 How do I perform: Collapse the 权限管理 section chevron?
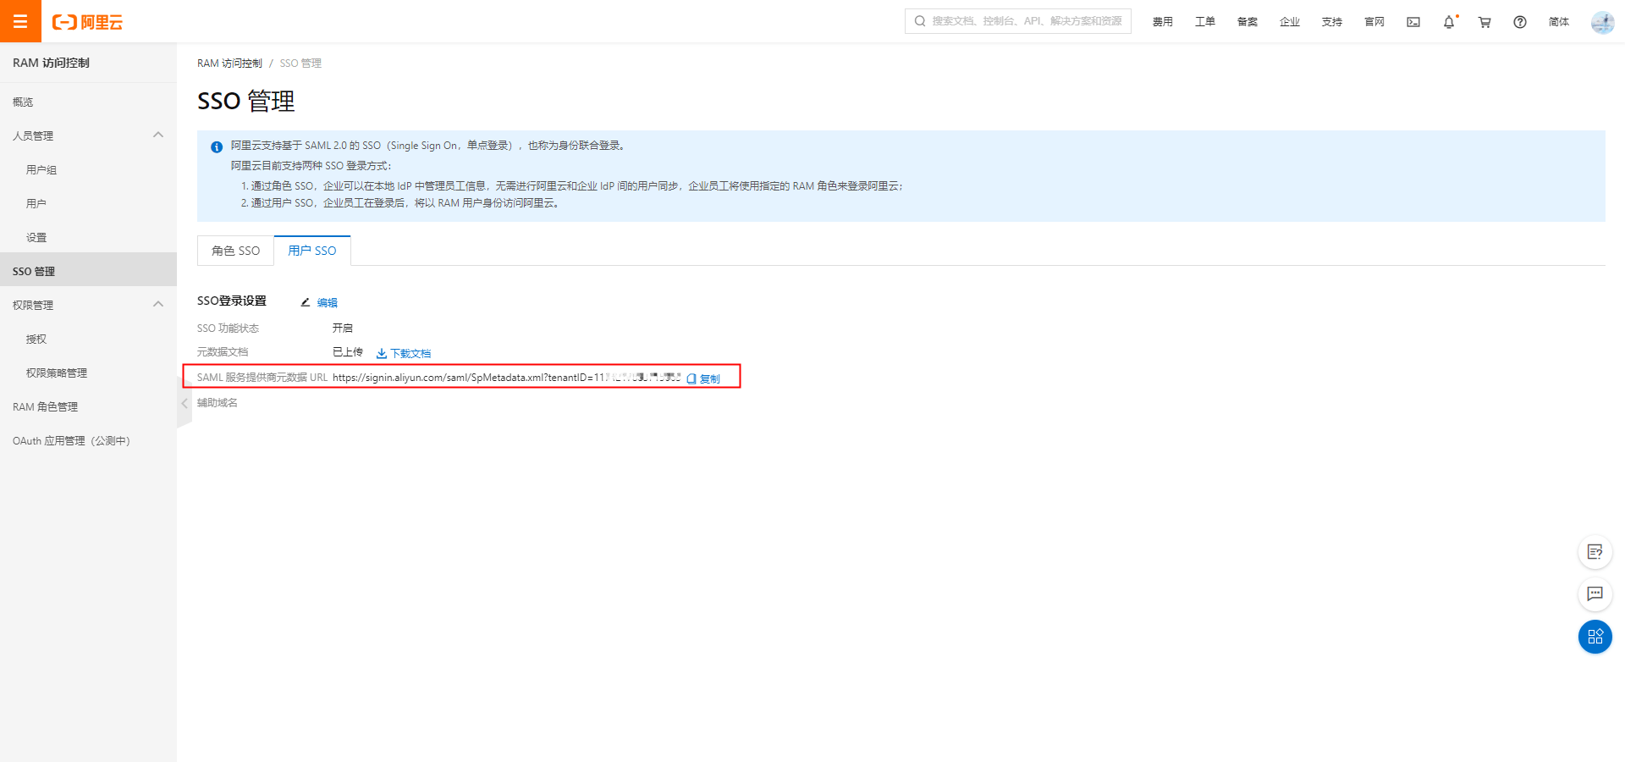point(158,304)
